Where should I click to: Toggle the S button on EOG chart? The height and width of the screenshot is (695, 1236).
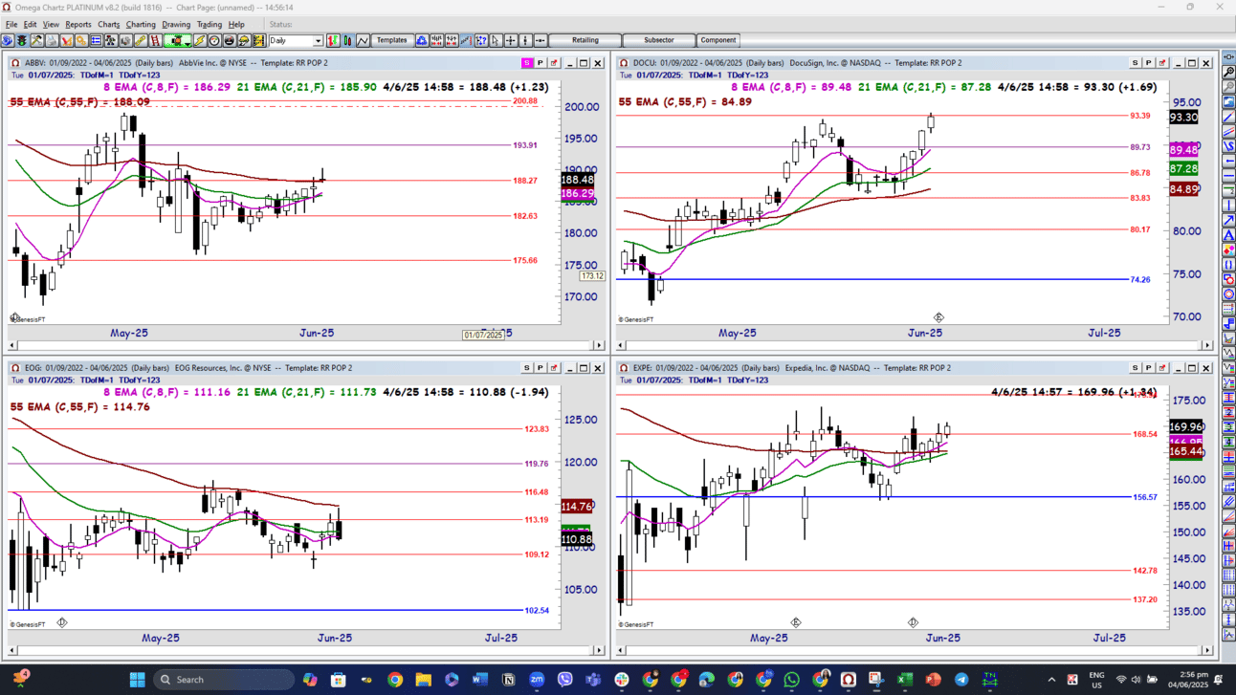(526, 368)
